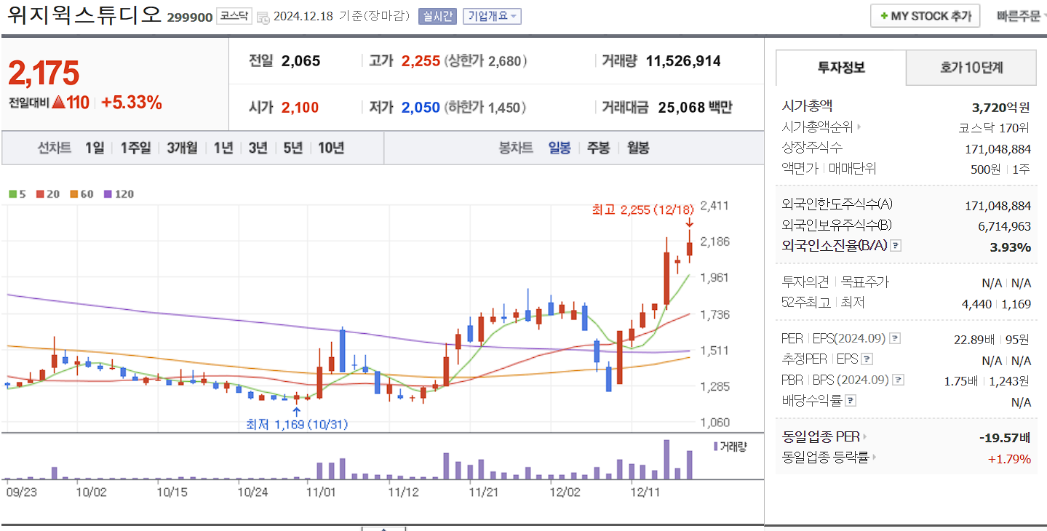Click the stock code 299900

[x=190, y=17]
